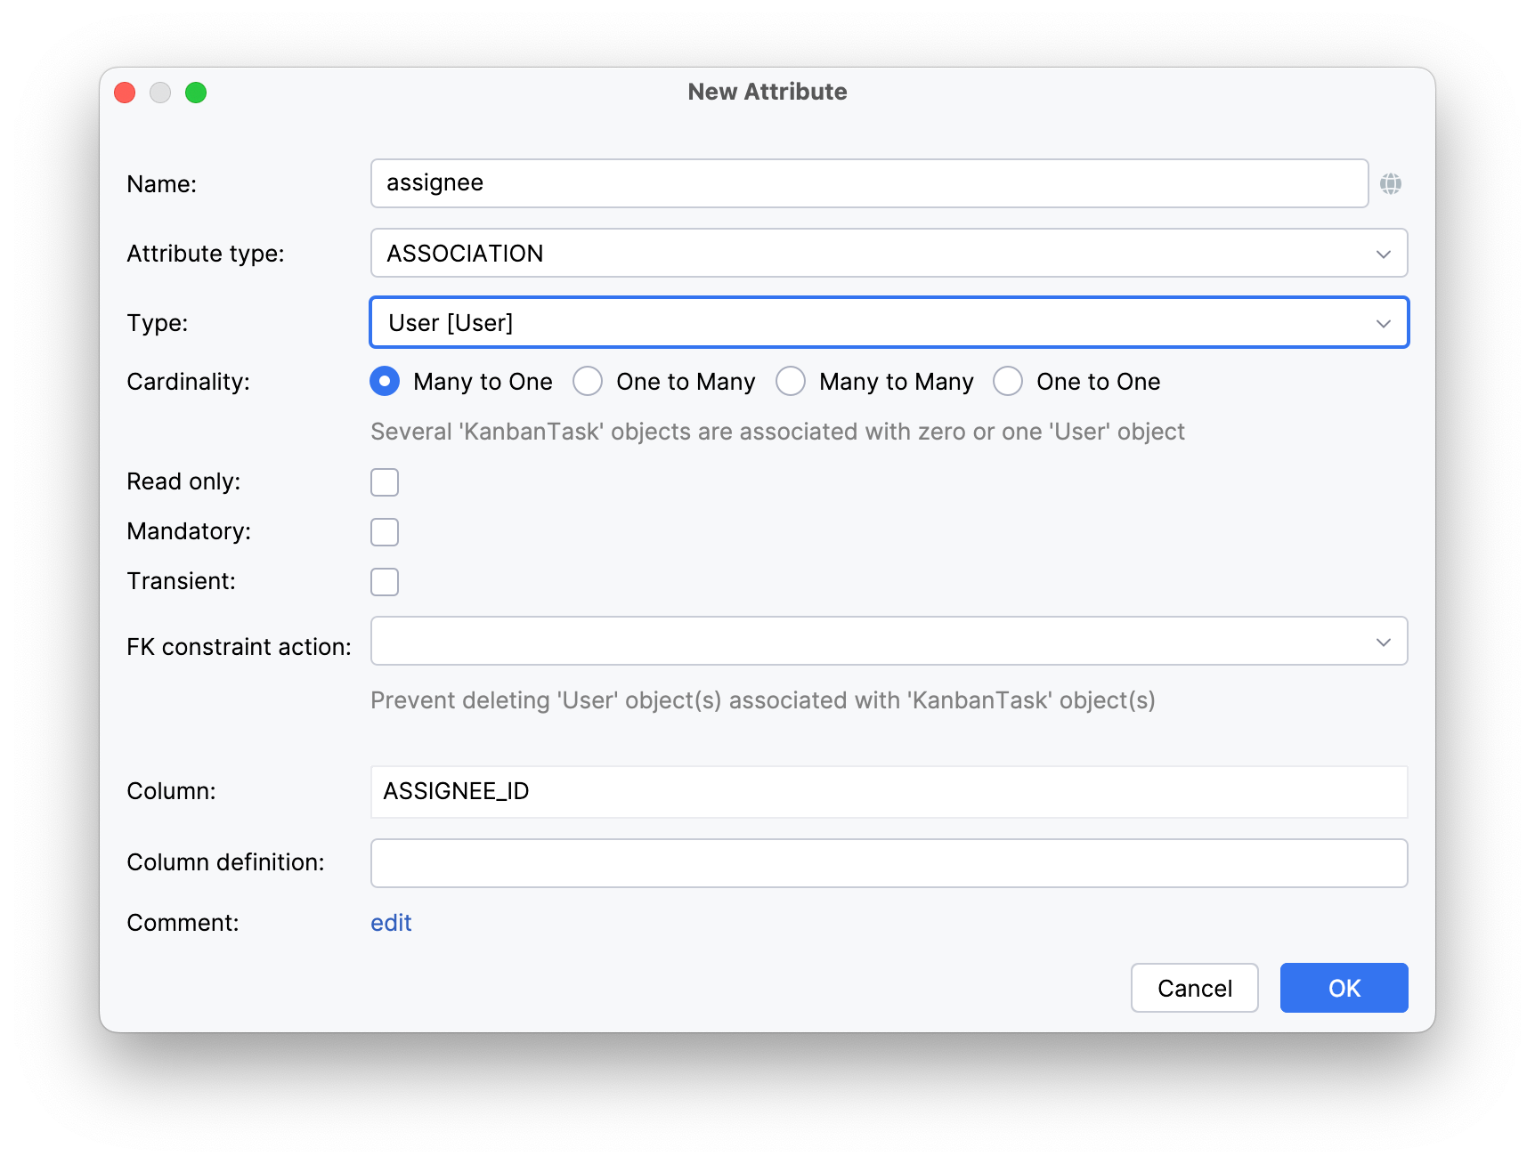Image resolution: width=1535 pixels, height=1164 pixels.
Task: Close the dialog with the red button
Action: (124, 92)
